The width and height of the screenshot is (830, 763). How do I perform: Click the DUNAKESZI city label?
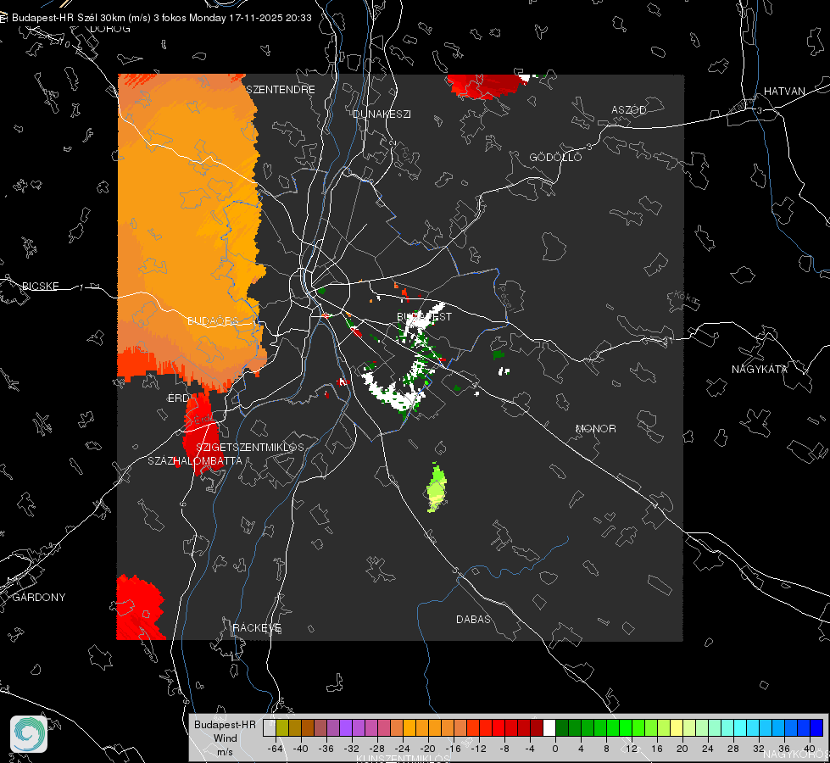[x=382, y=114]
